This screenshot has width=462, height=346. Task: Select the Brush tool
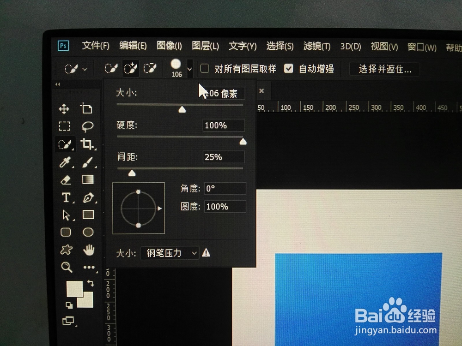click(88, 162)
